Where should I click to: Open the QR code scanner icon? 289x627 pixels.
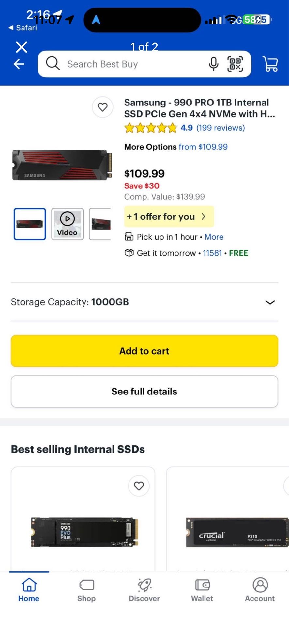pyautogui.click(x=235, y=64)
